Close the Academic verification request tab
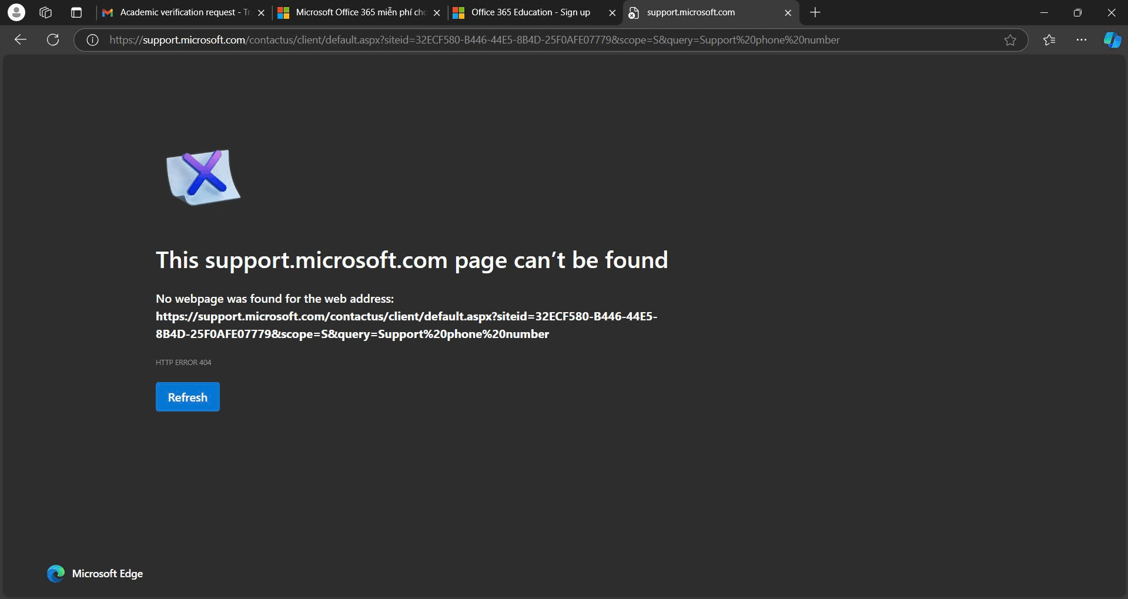The width and height of the screenshot is (1128, 599). [x=262, y=13]
